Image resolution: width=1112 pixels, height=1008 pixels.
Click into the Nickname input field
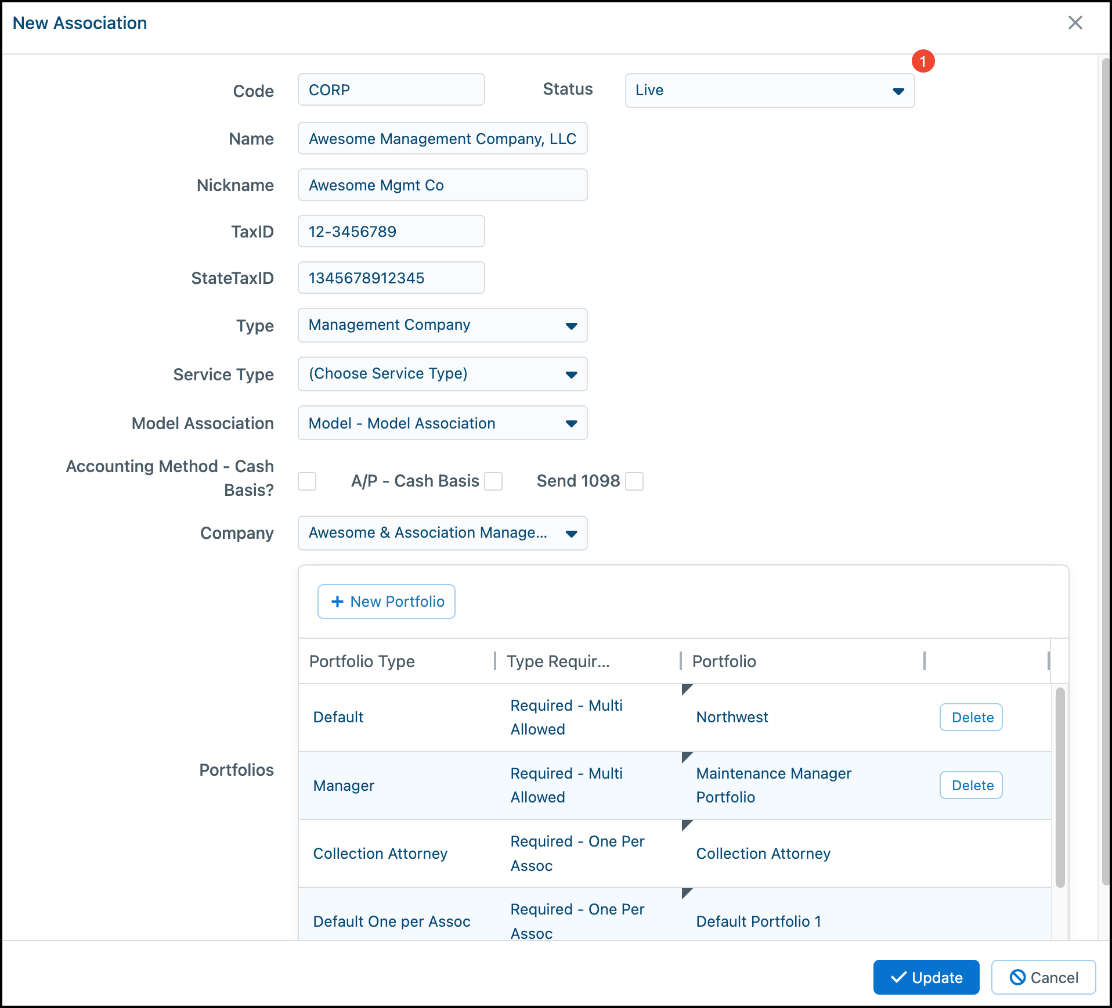click(442, 185)
